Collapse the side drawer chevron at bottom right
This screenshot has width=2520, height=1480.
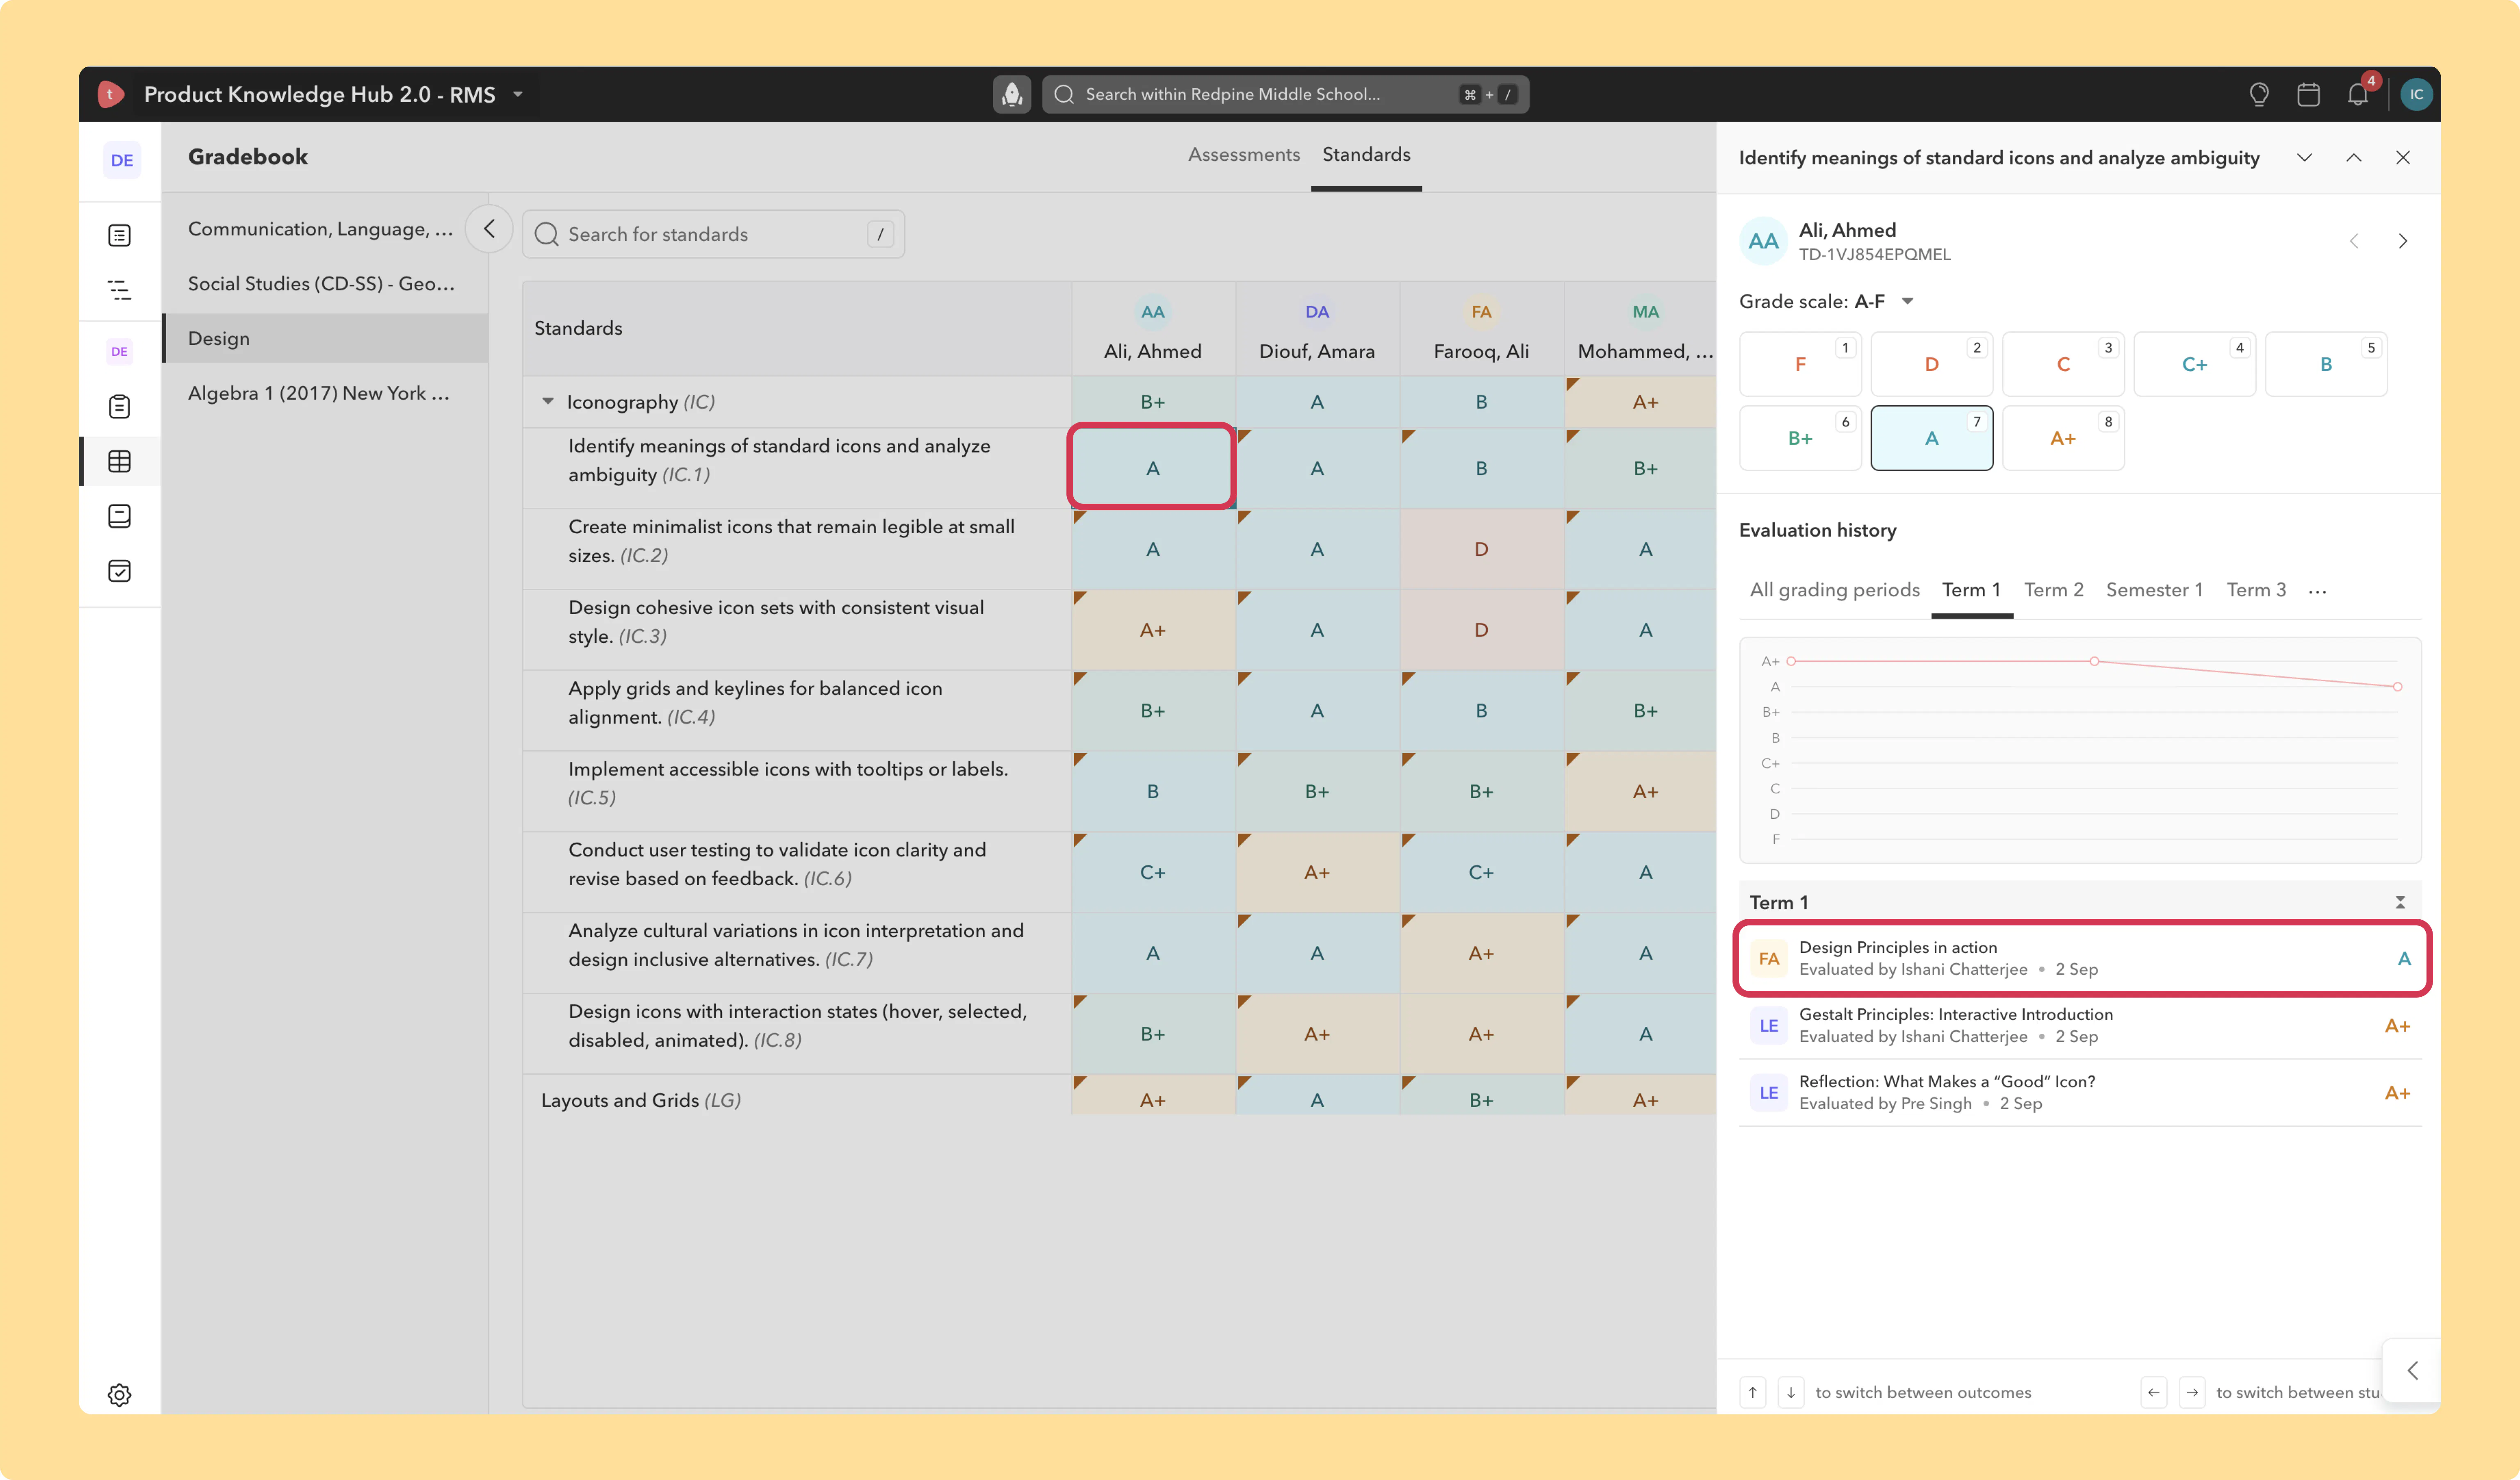(2413, 1370)
